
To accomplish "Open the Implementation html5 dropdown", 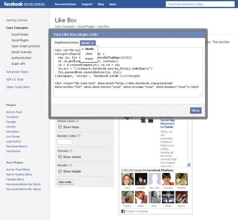I will [88, 43].
